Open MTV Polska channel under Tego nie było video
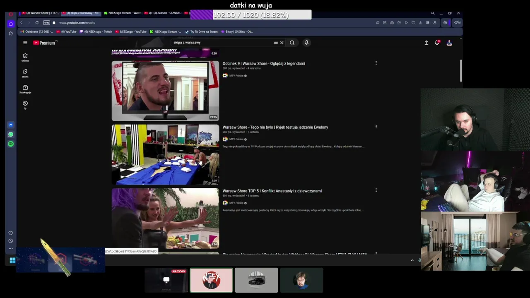Viewport: 530px width, 298px height. coord(236,139)
